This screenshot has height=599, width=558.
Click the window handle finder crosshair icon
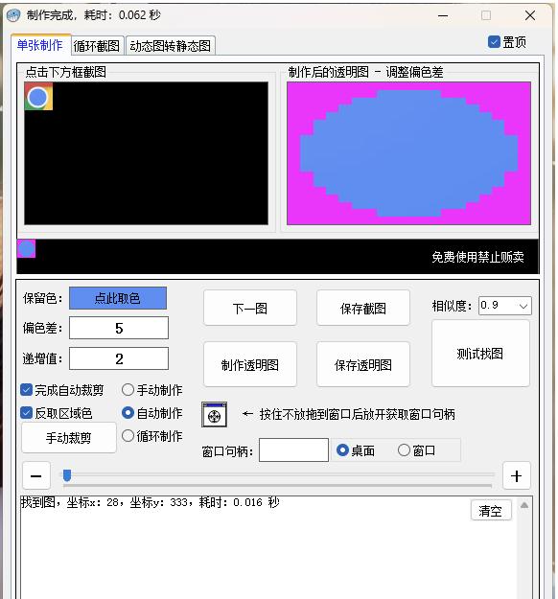[x=214, y=414]
